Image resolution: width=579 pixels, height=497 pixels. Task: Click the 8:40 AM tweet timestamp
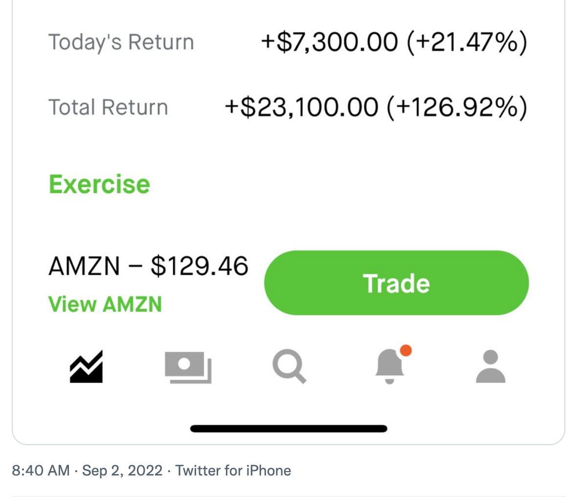(41, 471)
